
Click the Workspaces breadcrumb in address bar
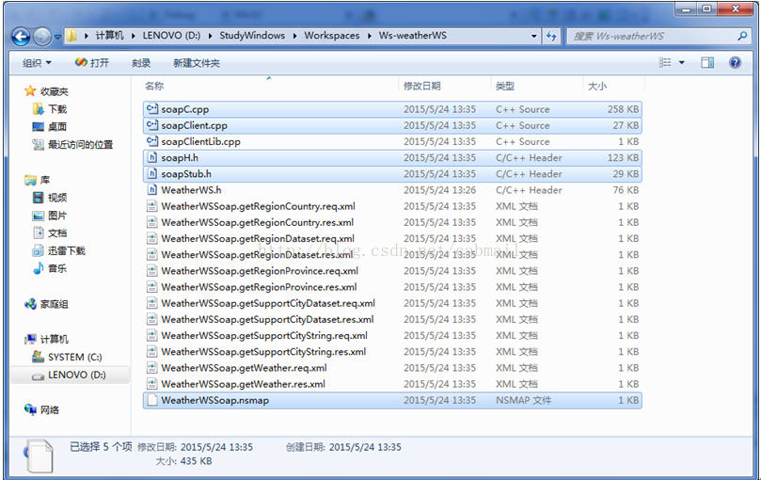pyautogui.click(x=331, y=36)
